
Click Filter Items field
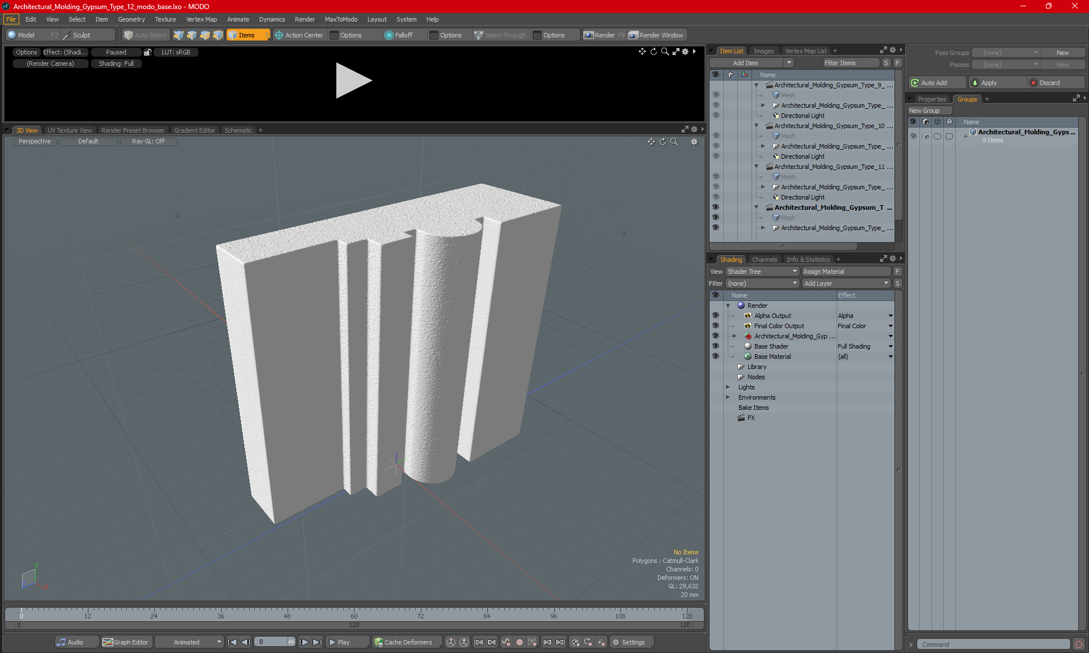point(851,63)
